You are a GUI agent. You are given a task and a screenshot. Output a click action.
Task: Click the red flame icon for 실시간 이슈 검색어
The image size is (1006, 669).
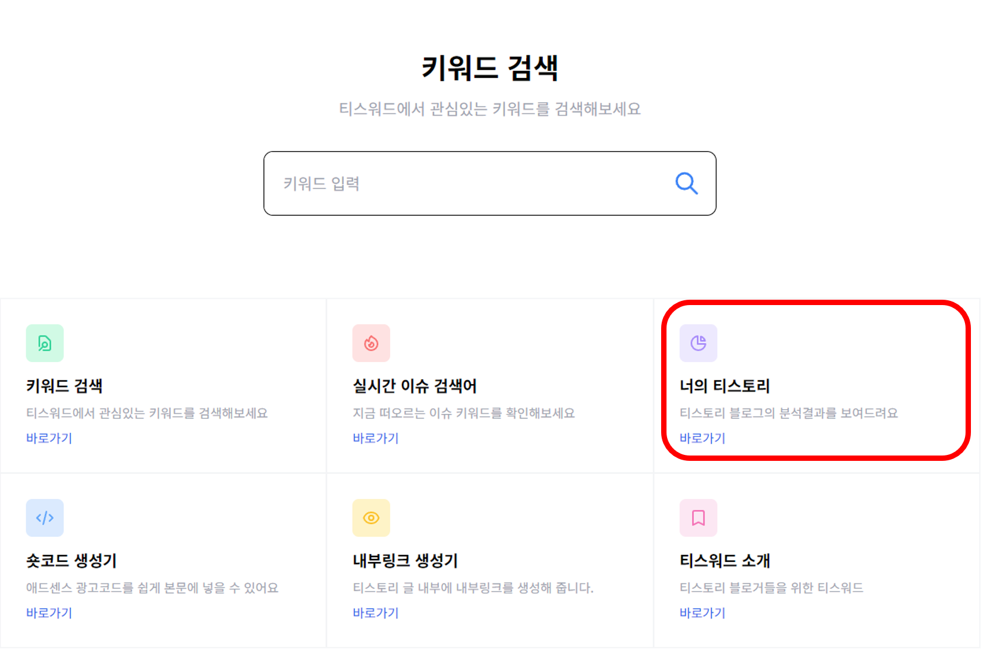371,343
